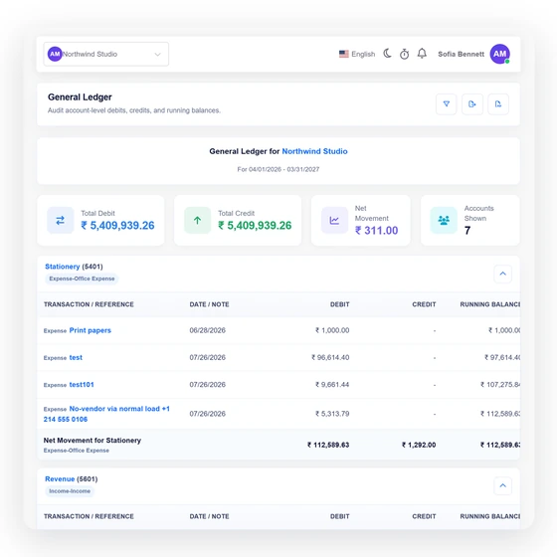Image resolution: width=557 pixels, height=557 pixels.
Task: Click debit amount 96,614.40
Action: pyautogui.click(x=330, y=357)
